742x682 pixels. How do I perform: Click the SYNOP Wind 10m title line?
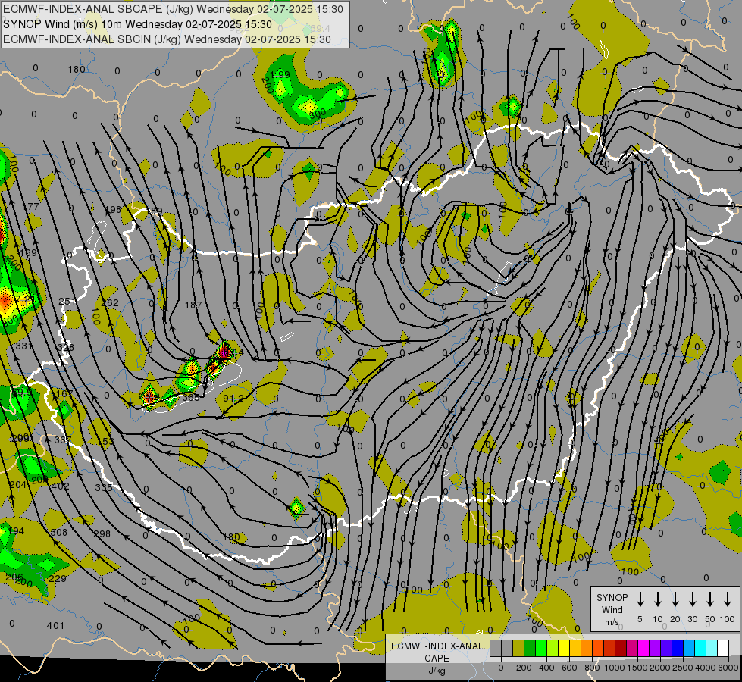138,24
